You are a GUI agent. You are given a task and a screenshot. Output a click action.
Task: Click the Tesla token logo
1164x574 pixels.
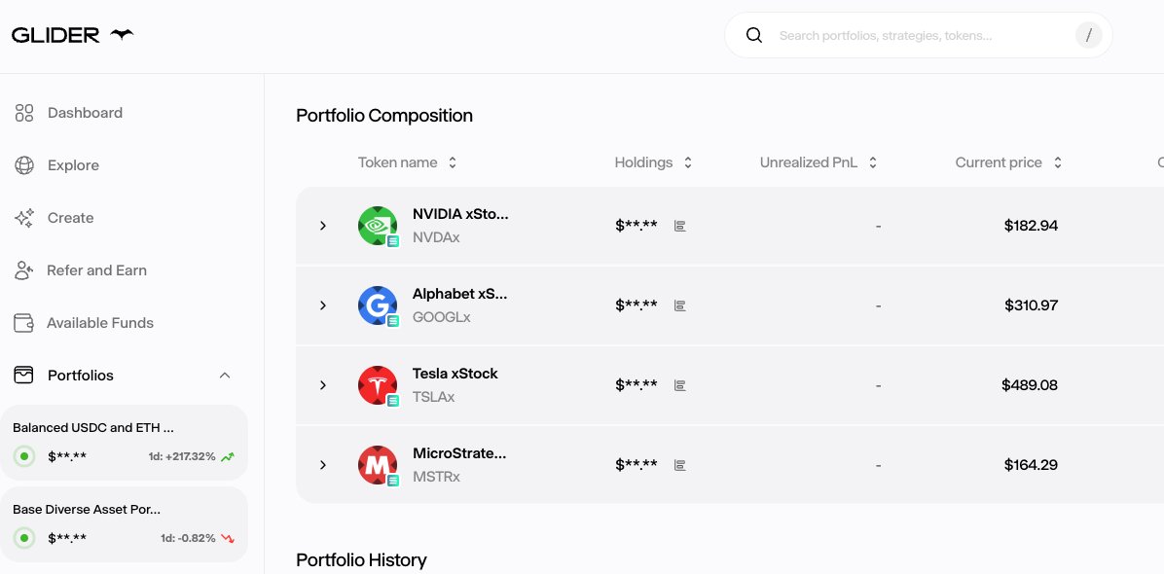point(377,385)
